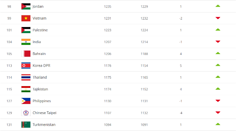Click the Palestine flag icon

pos(26,30)
